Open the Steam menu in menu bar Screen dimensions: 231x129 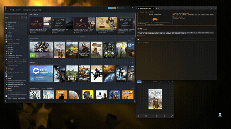(8, 8)
